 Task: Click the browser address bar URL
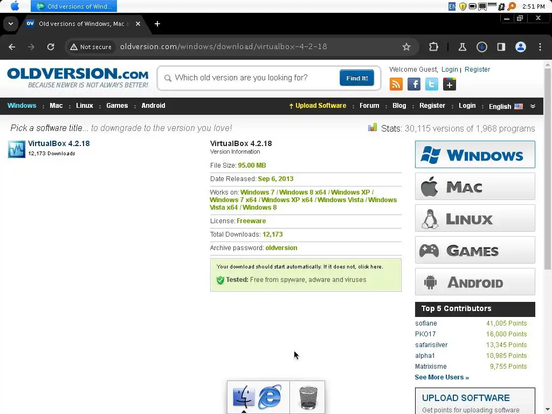224,46
